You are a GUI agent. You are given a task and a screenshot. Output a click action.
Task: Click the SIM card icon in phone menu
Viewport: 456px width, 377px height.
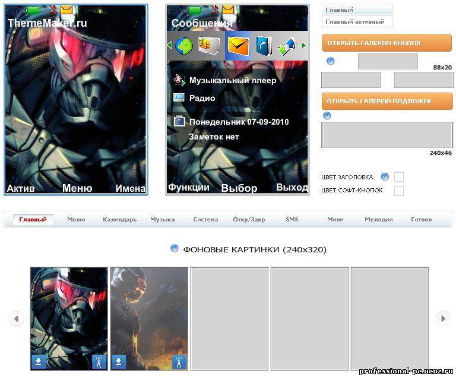(x=208, y=46)
